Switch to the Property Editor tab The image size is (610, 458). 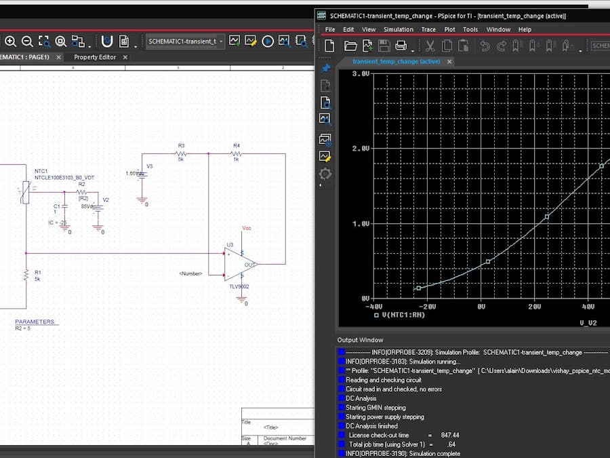click(x=94, y=58)
